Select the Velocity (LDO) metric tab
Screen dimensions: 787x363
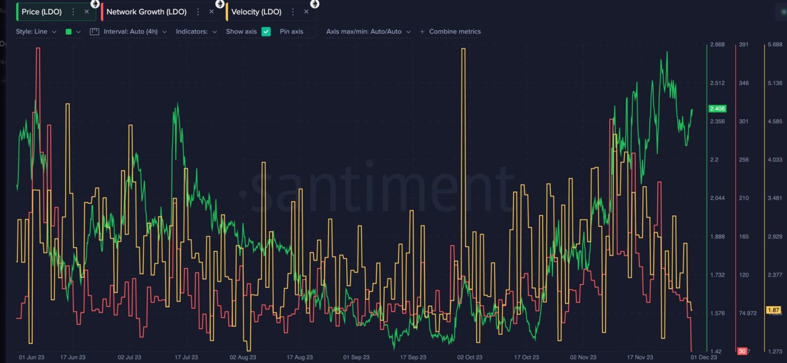(x=256, y=12)
